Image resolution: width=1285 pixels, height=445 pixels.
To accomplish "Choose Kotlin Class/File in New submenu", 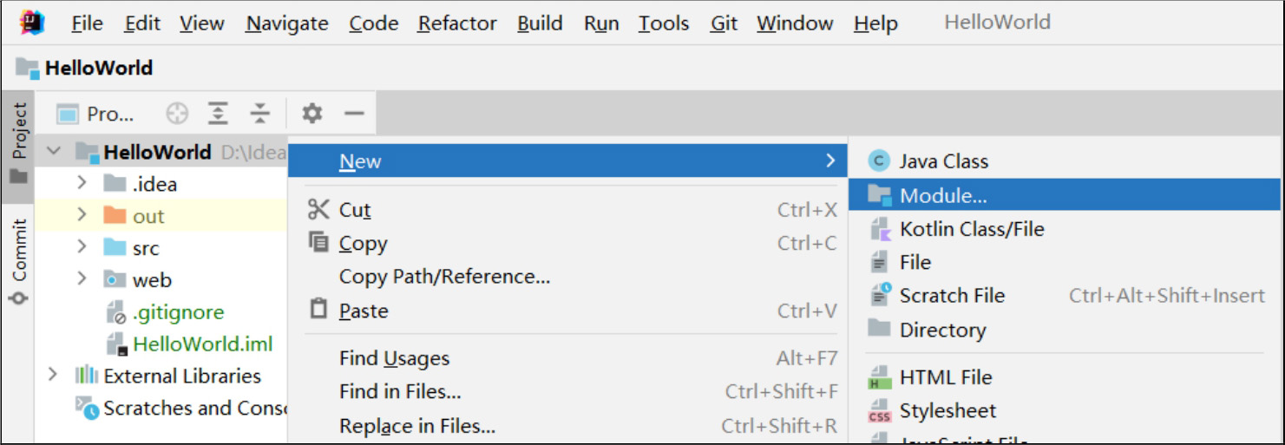I will tap(971, 229).
